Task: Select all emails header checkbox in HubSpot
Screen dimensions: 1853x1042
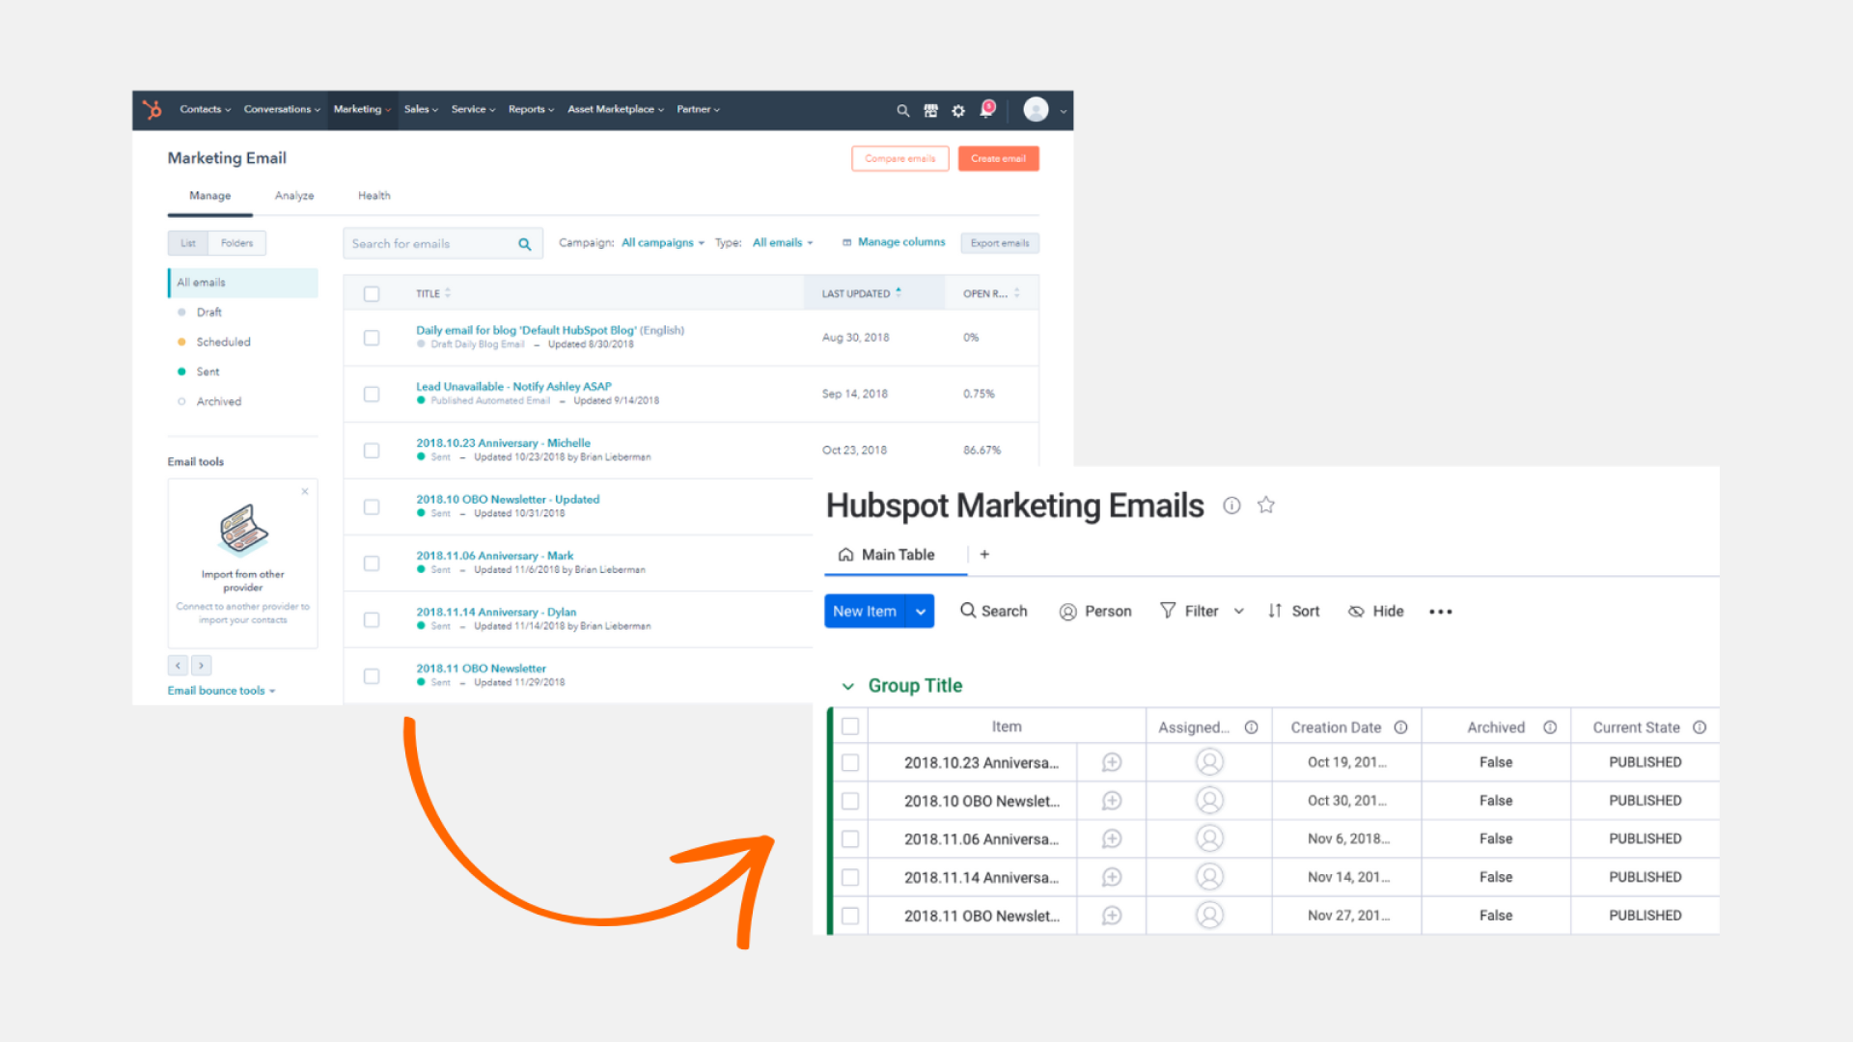Action: point(372,294)
